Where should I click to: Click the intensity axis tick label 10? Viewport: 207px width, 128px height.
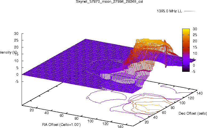point(16,61)
